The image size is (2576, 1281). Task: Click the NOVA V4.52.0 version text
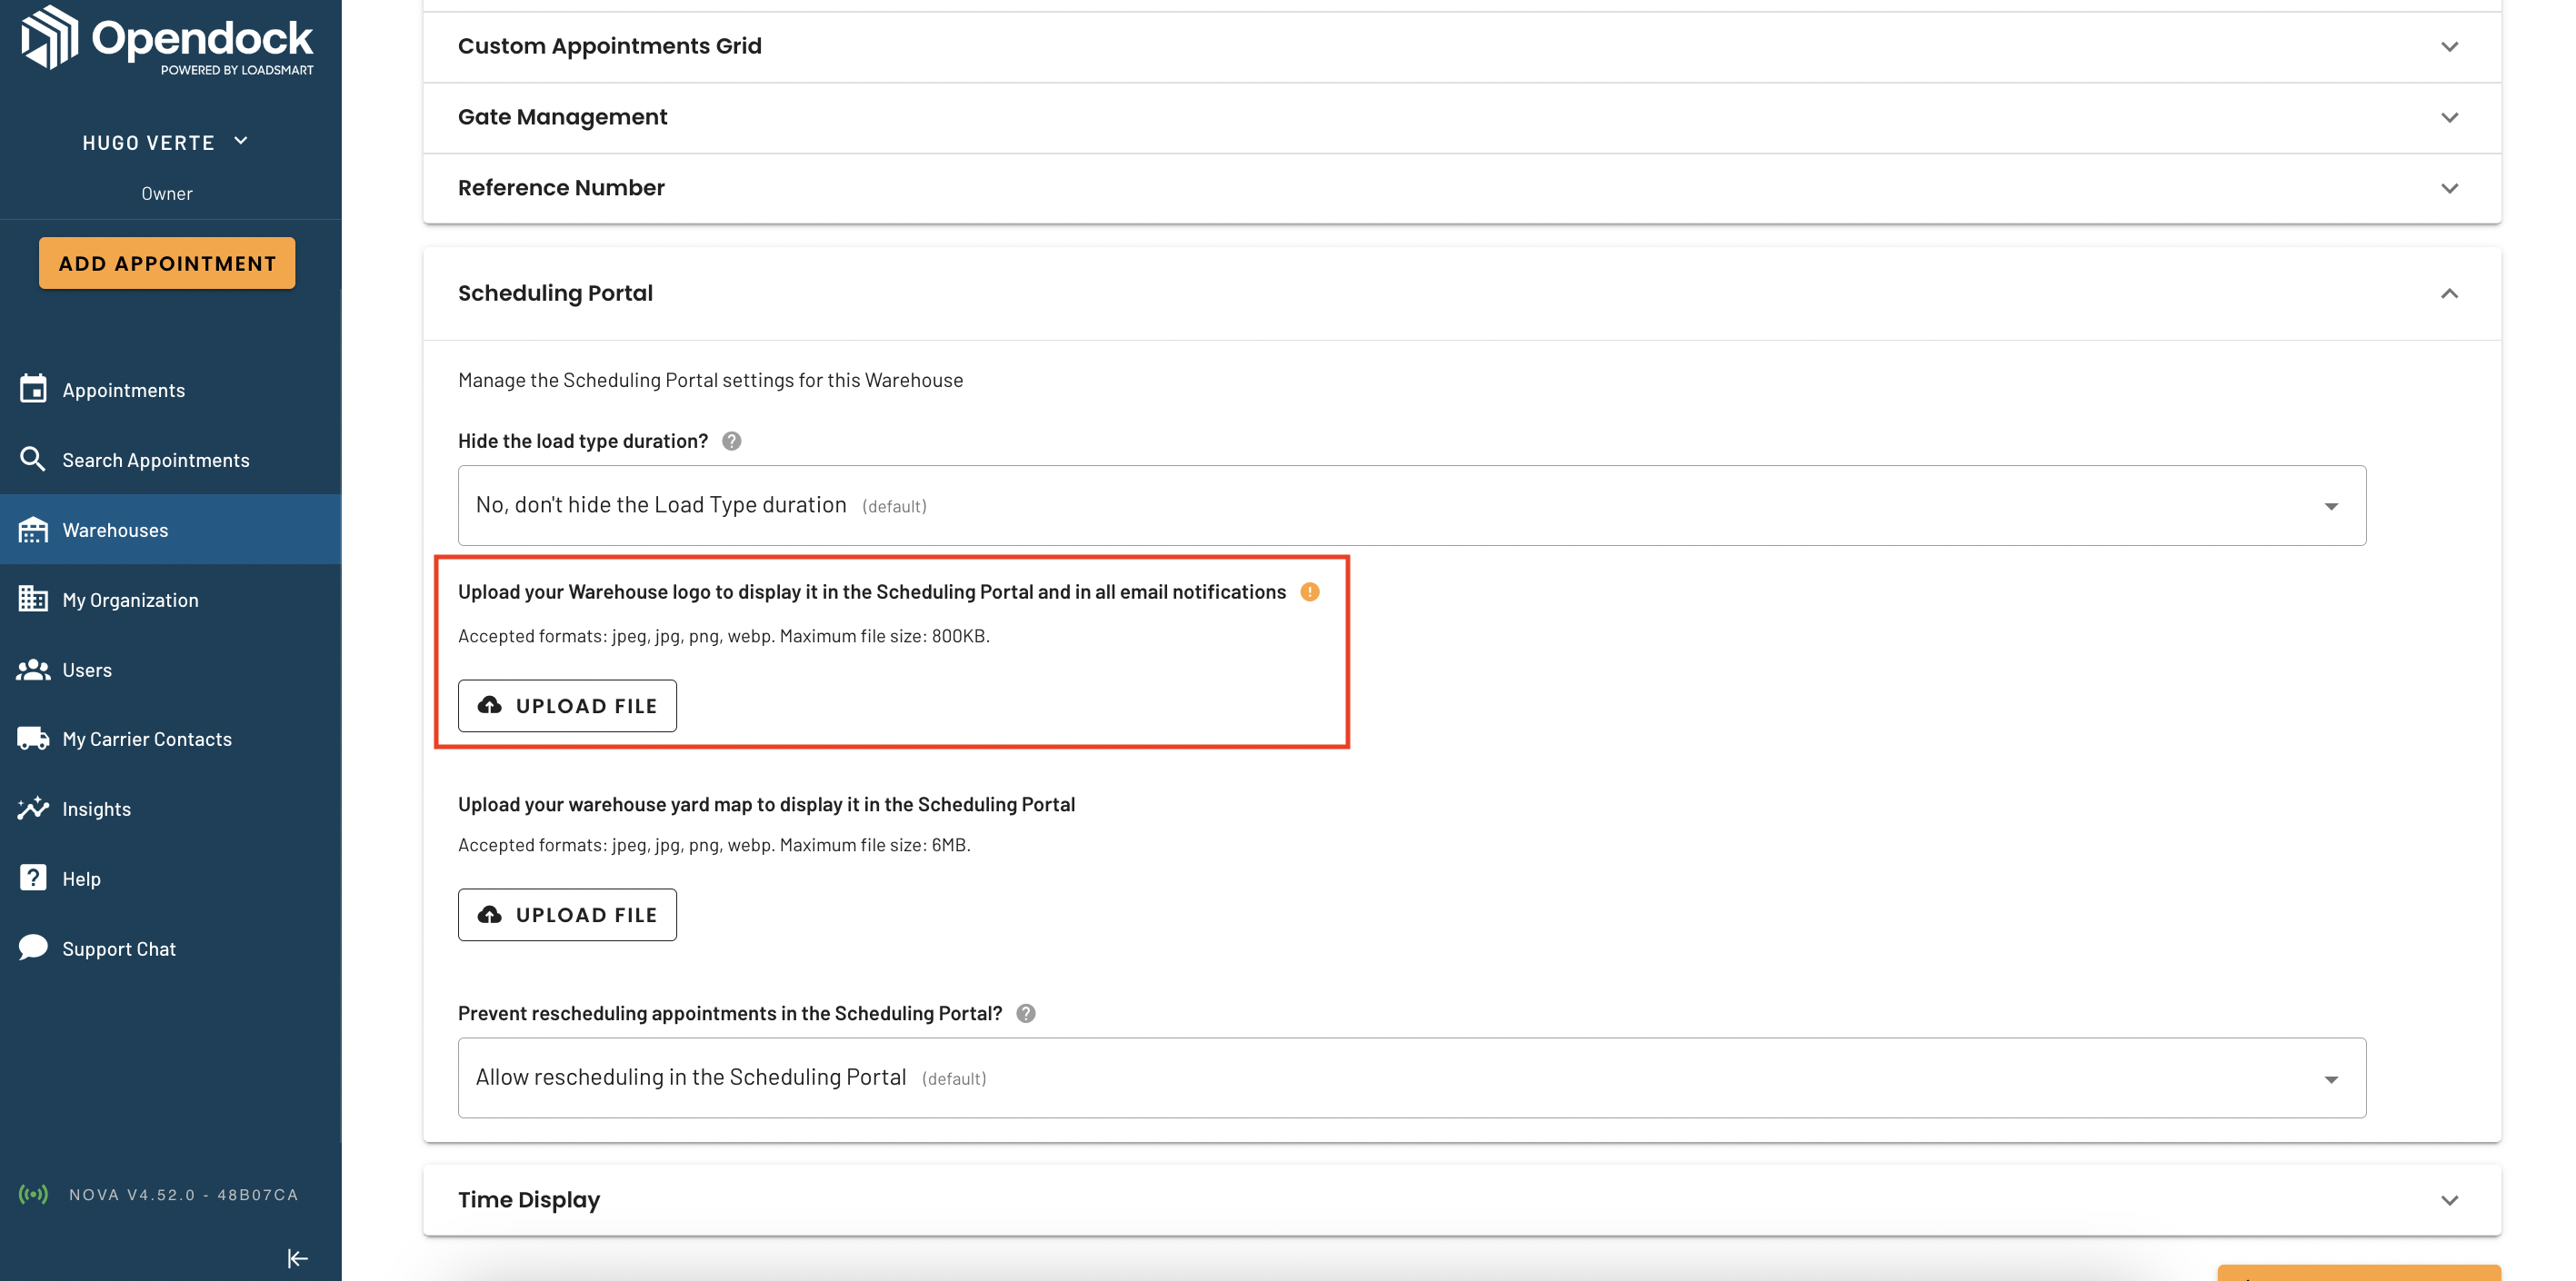tap(183, 1194)
